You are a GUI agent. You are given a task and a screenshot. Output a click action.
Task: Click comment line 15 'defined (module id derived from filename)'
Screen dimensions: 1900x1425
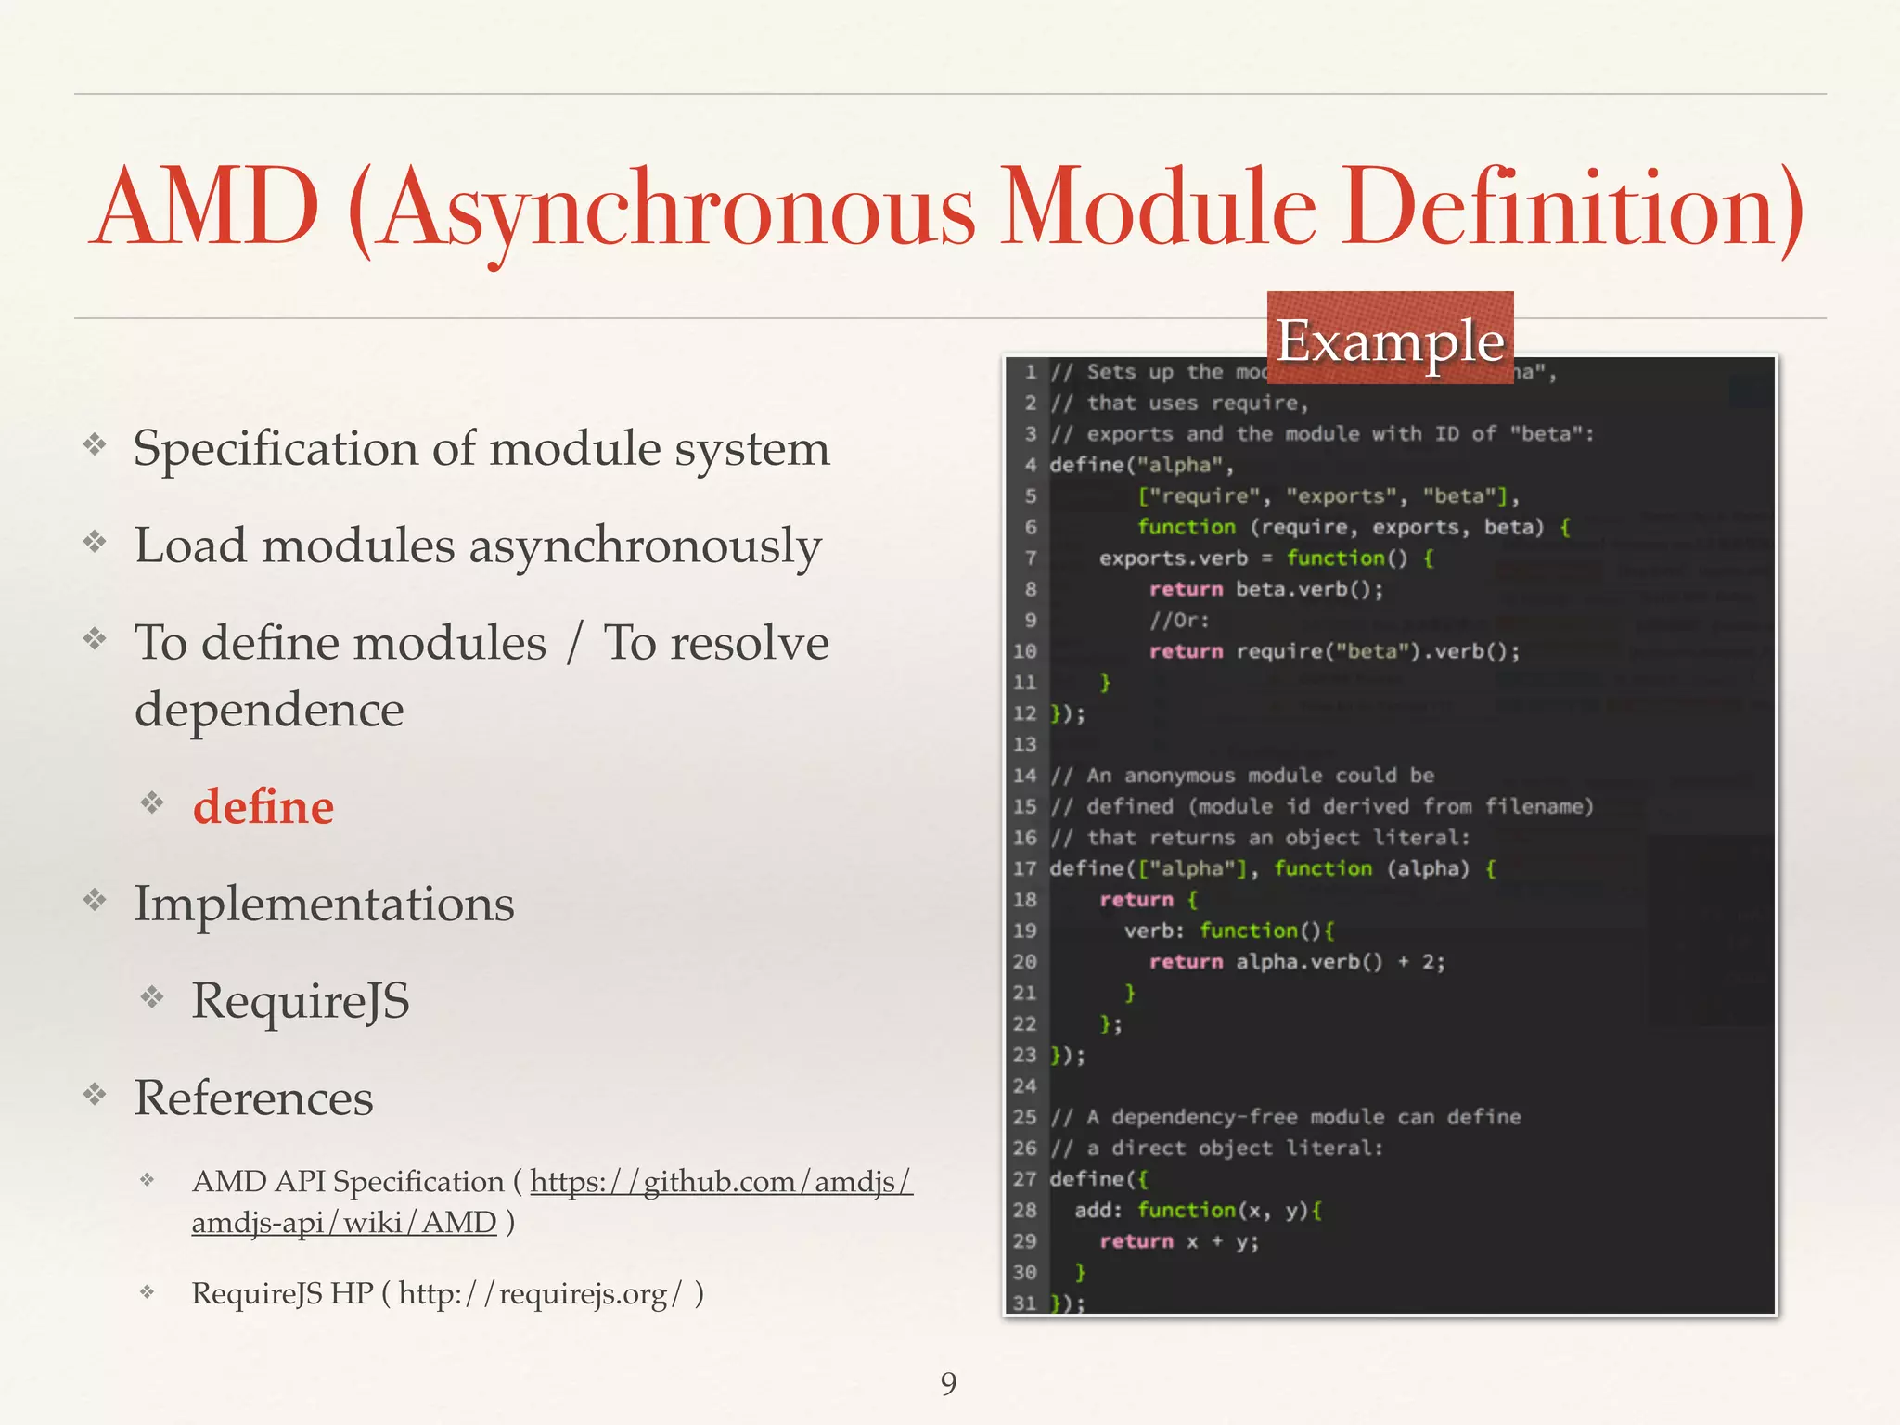(x=1322, y=806)
